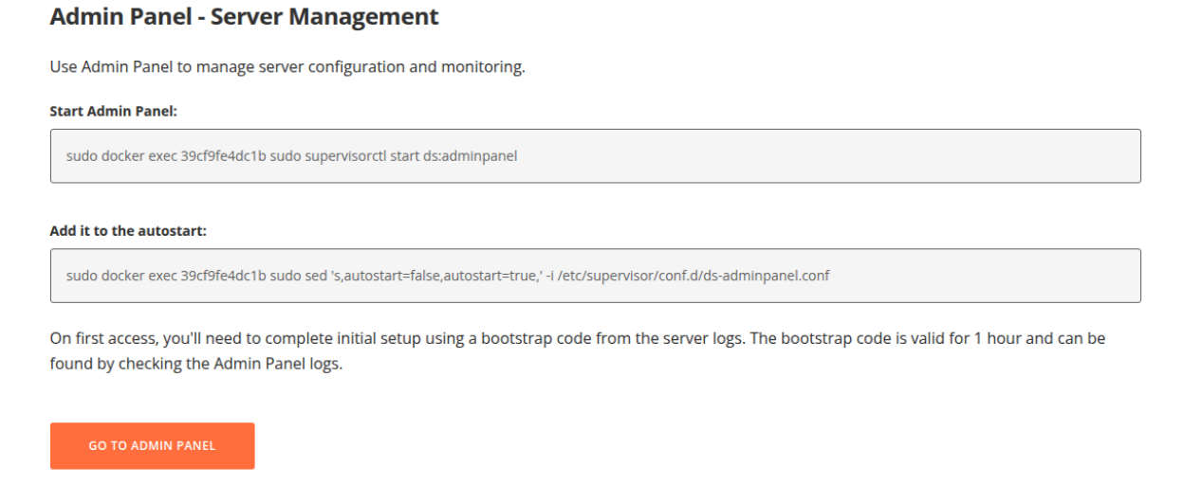Viewport: 1184px width, 484px height.
Task: Click container ID 39cf9fe4dc1b in start command
Action: [x=223, y=156]
